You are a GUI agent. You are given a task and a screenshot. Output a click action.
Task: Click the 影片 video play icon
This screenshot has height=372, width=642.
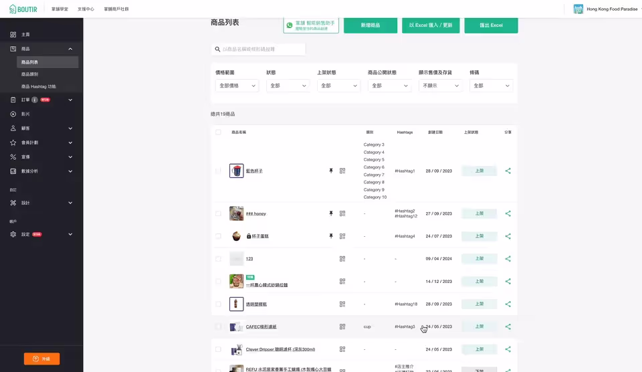click(13, 114)
